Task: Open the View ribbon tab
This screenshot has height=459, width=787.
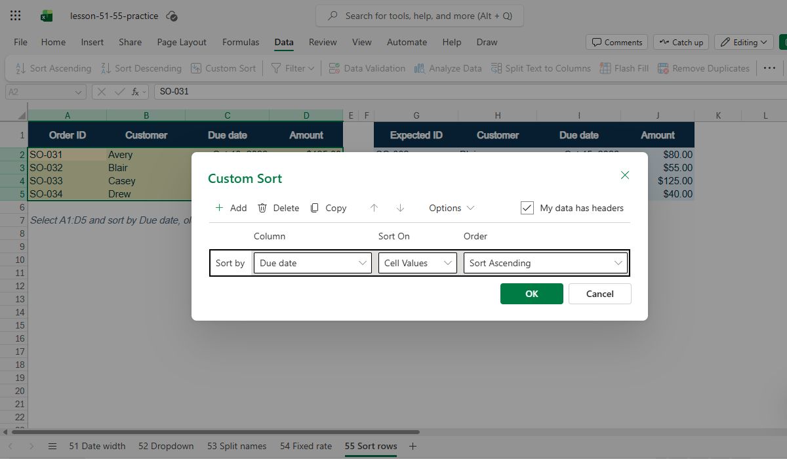Action: [362, 42]
